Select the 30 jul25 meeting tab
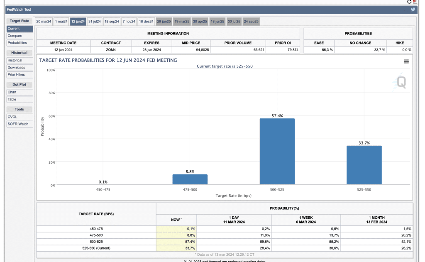This screenshot has width=425, height=262. 234,22
